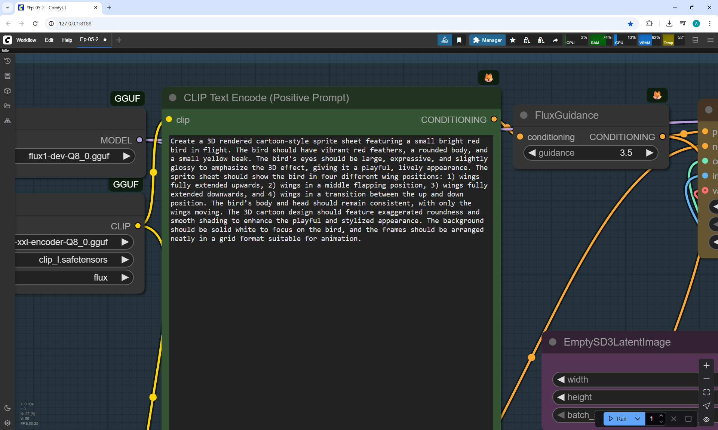Open the Edit menu
This screenshot has width=718, height=430.
tap(49, 40)
